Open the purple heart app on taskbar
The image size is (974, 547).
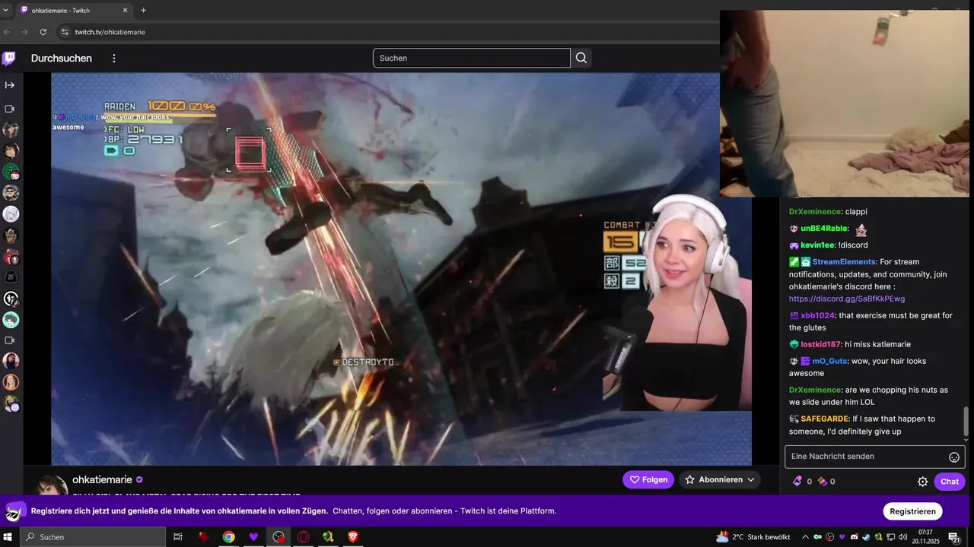(x=253, y=537)
